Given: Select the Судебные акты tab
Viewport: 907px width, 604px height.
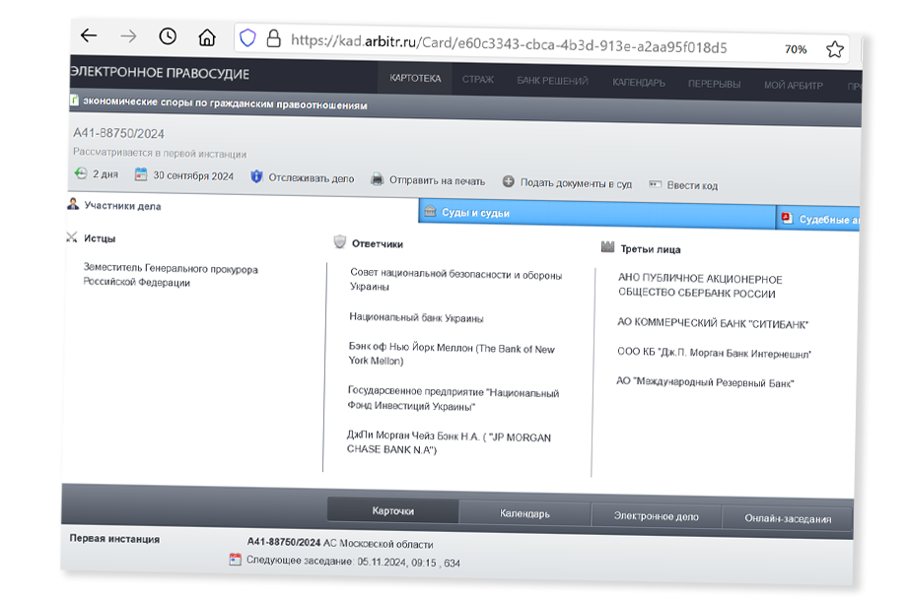Looking at the screenshot, I should (818, 219).
